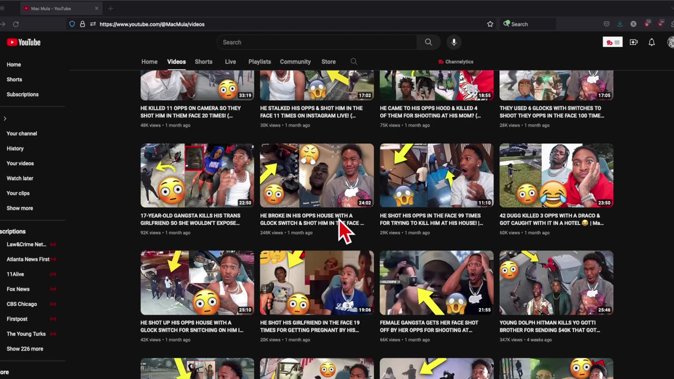Open Subscriptions in sidebar
The height and width of the screenshot is (379, 674).
(x=23, y=94)
